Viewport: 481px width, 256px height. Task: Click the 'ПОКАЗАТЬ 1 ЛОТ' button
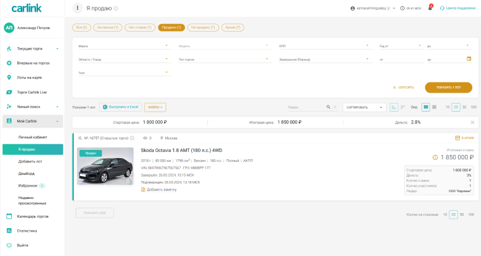pos(448,87)
